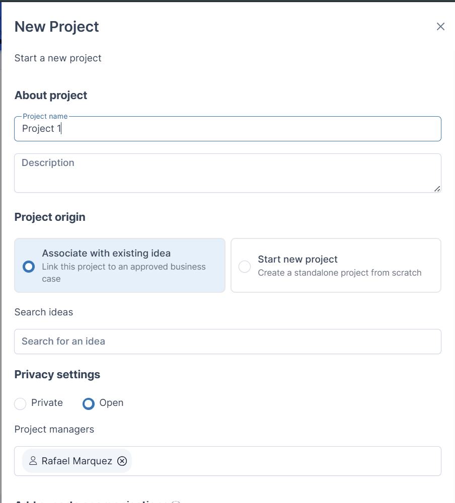This screenshot has width=455, height=503.
Task: Click the Open label text
Action: click(111, 403)
